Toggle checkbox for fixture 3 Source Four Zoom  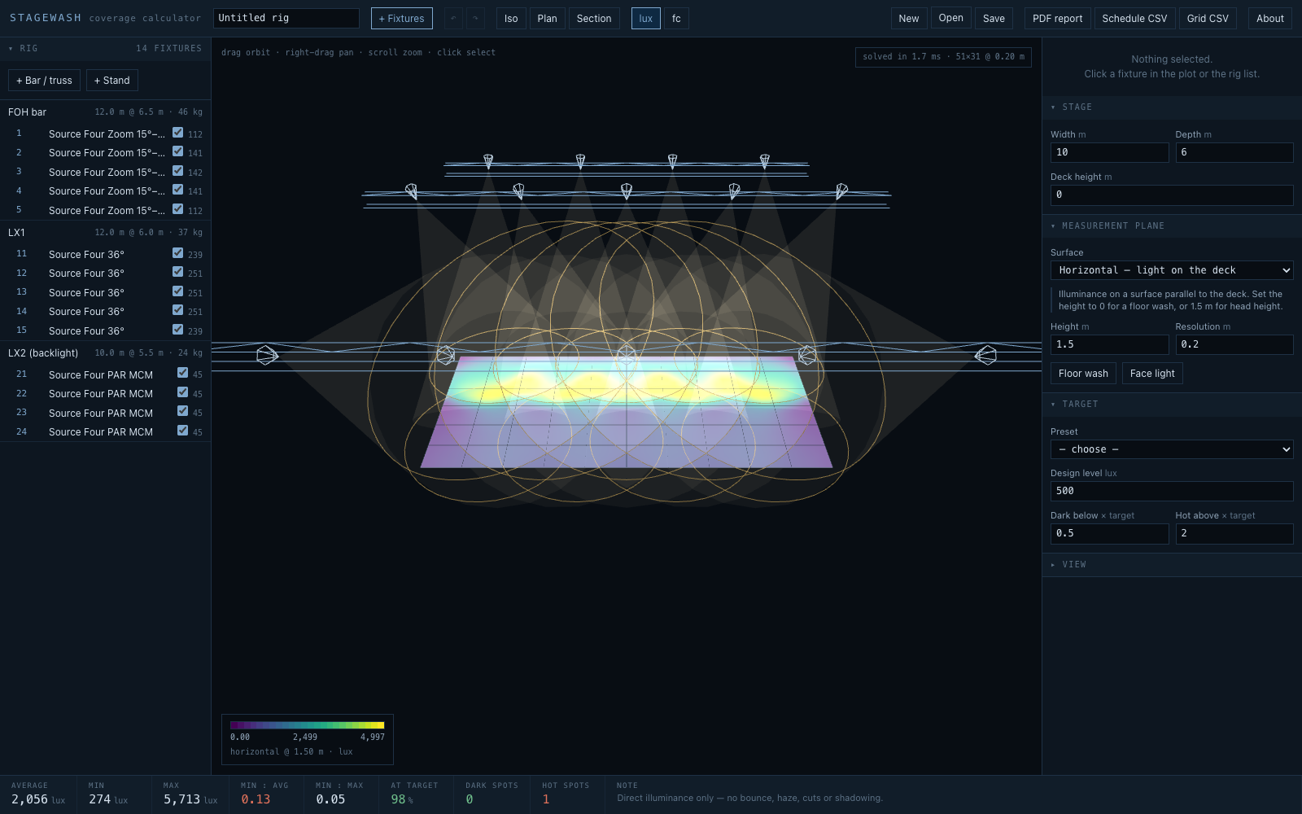[x=177, y=171]
